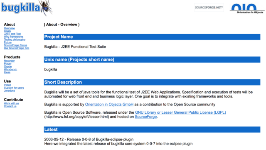Click the Orientation in Objects logo

click(x=247, y=8)
